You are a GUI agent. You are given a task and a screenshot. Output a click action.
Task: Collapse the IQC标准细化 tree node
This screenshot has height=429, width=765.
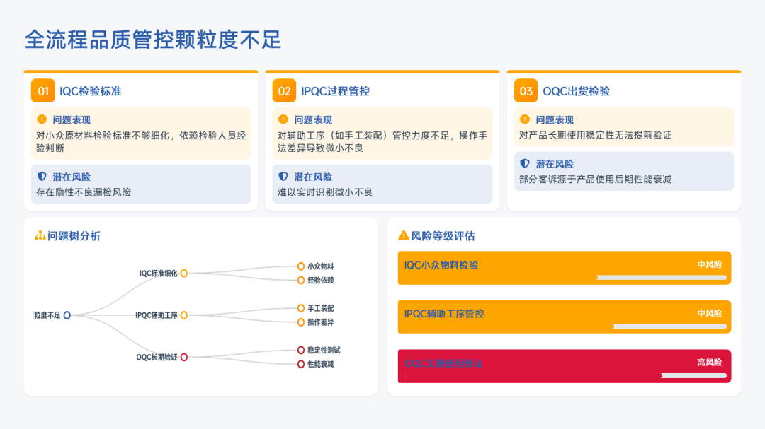tap(184, 273)
